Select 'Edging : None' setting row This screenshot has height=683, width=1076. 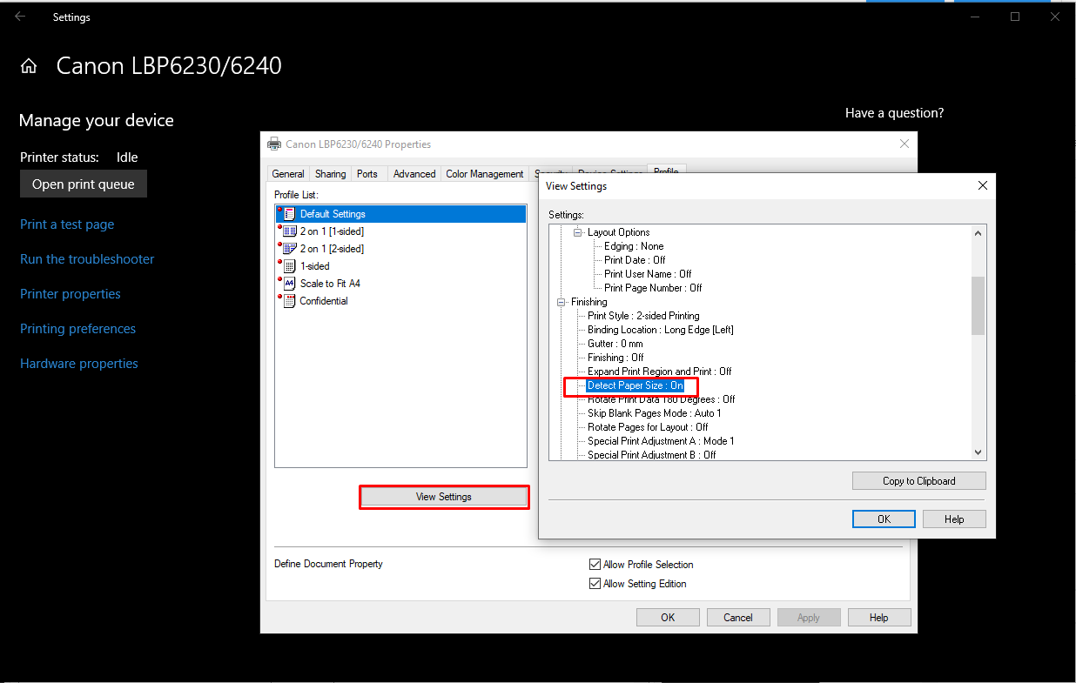pos(634,246)
